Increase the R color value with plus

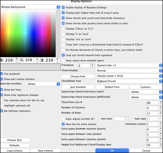pyautogui.click(x=17, y=59)
